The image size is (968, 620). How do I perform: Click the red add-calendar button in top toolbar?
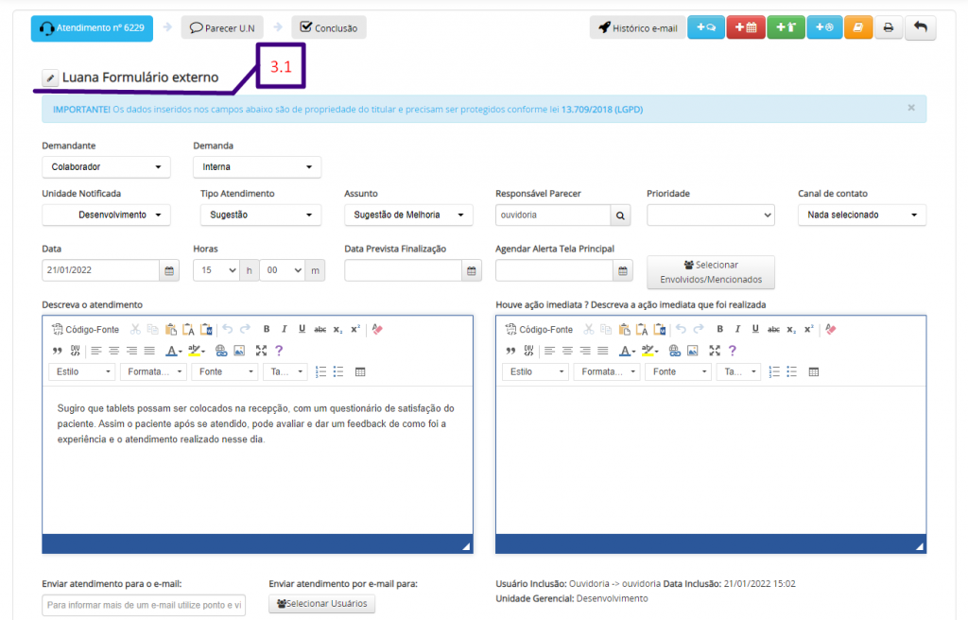coord(745,28)
